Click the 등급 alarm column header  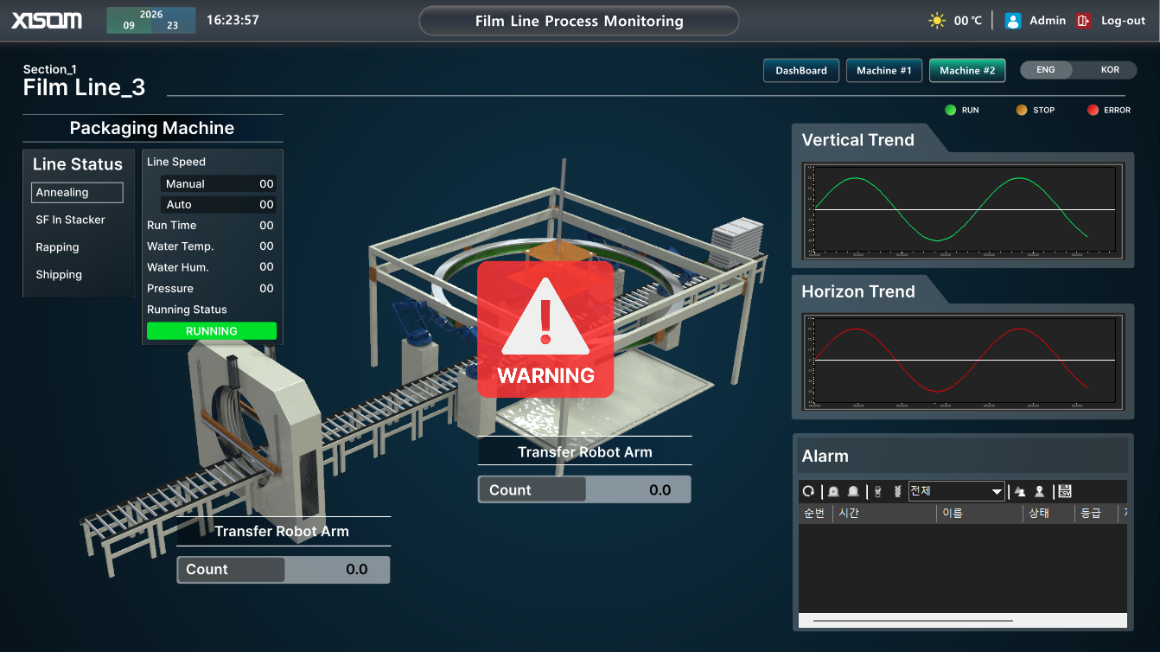click(1096, 514)
